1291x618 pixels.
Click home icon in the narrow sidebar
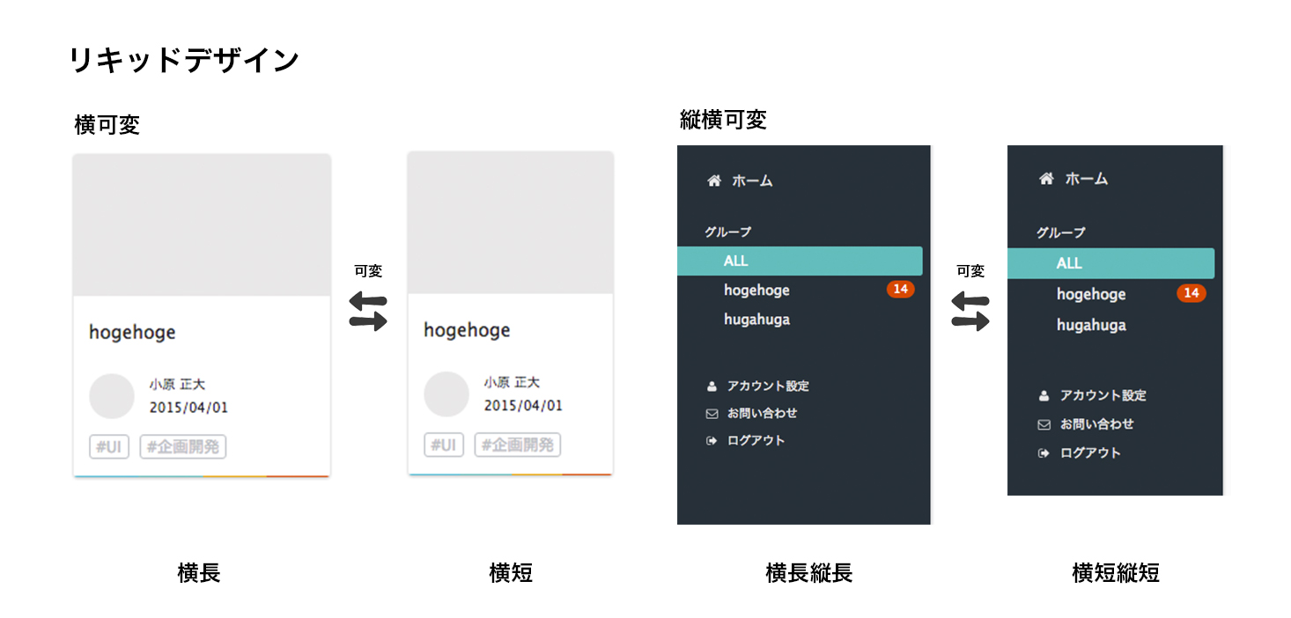(1046, 179)
